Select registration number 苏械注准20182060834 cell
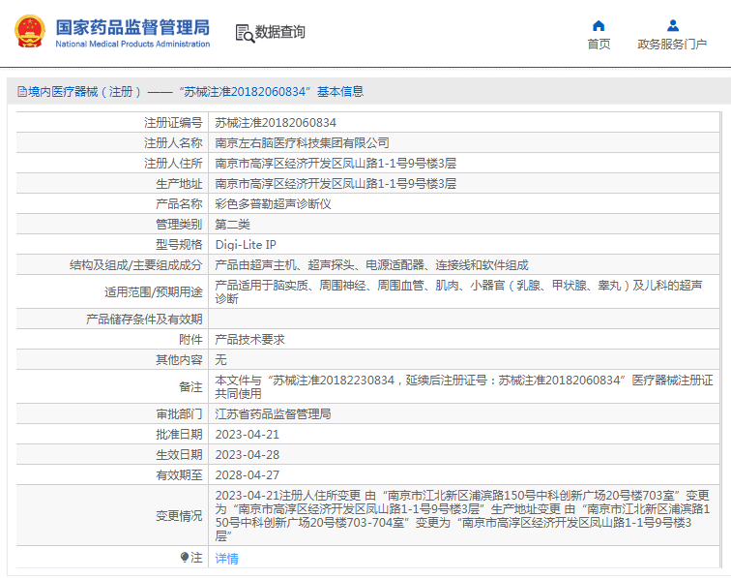Viewport: 731px width, 579px height. (276, 123)
